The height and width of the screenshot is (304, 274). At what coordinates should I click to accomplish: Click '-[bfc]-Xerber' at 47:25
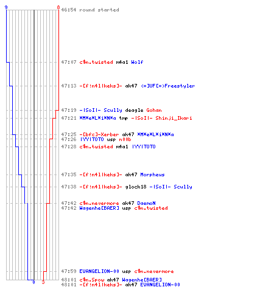pos(99,134)
